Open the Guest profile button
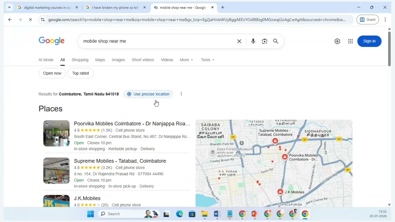 click(x=368, y=19)
